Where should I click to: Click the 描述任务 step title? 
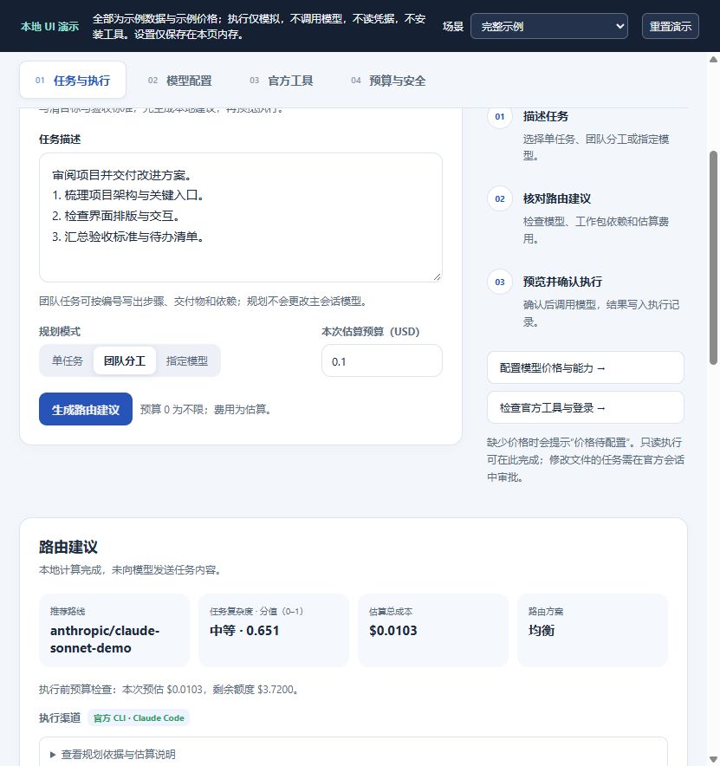click(546, 116)
